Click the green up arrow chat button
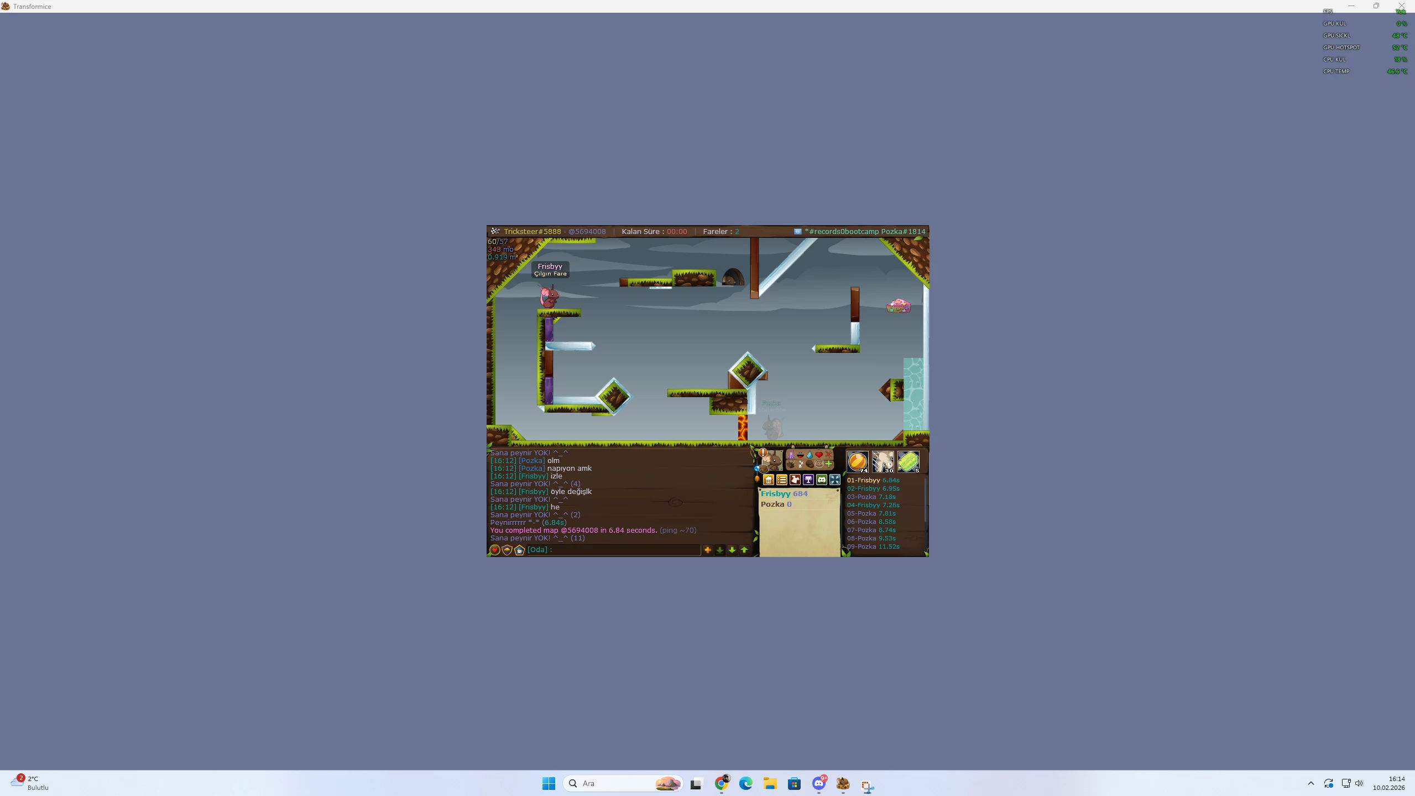 [744, 550]
